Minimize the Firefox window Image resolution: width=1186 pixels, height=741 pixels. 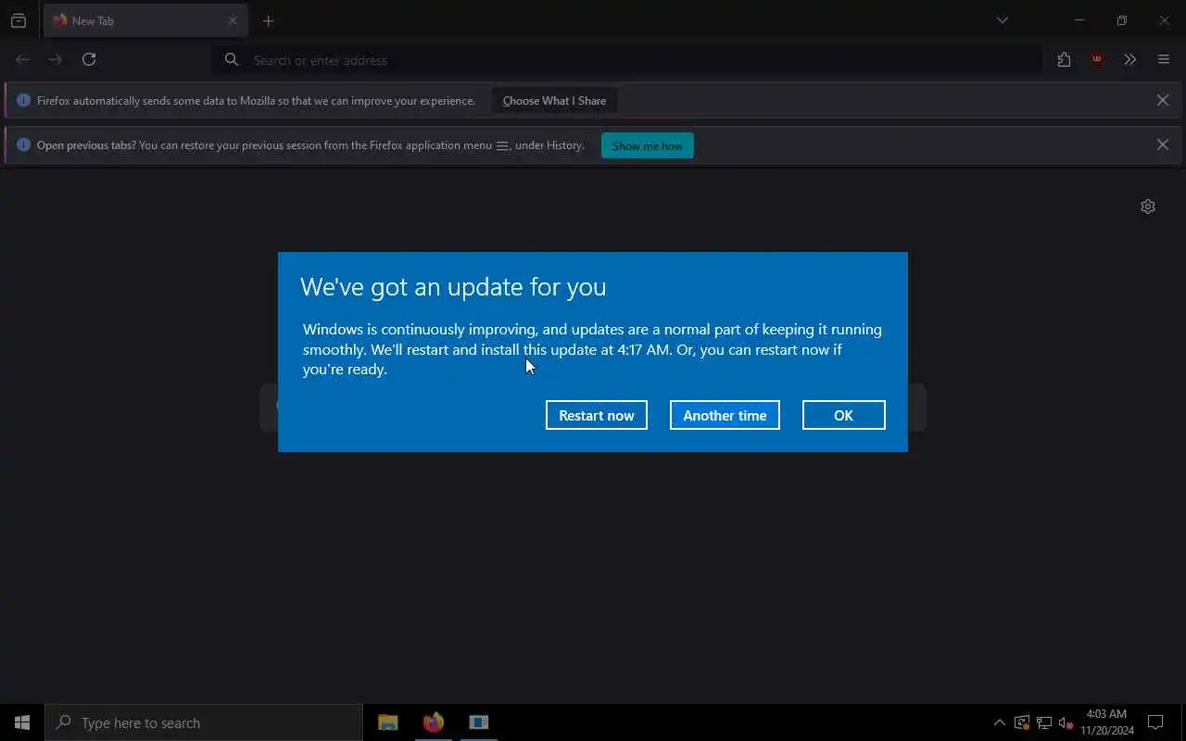point(1079,20)
